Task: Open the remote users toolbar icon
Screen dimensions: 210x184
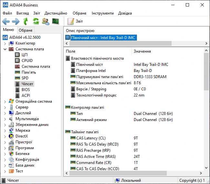Action: click(x=46, y=21)
